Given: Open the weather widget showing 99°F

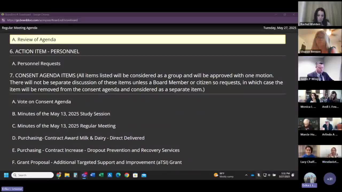Looking at the screenshot, I should (x=224, y=175).
